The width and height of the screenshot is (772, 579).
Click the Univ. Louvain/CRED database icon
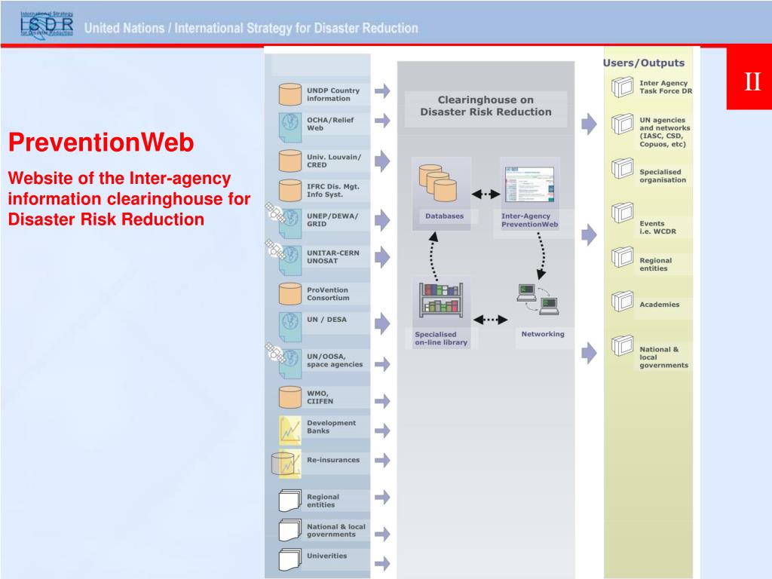click(x=290, y=161)
